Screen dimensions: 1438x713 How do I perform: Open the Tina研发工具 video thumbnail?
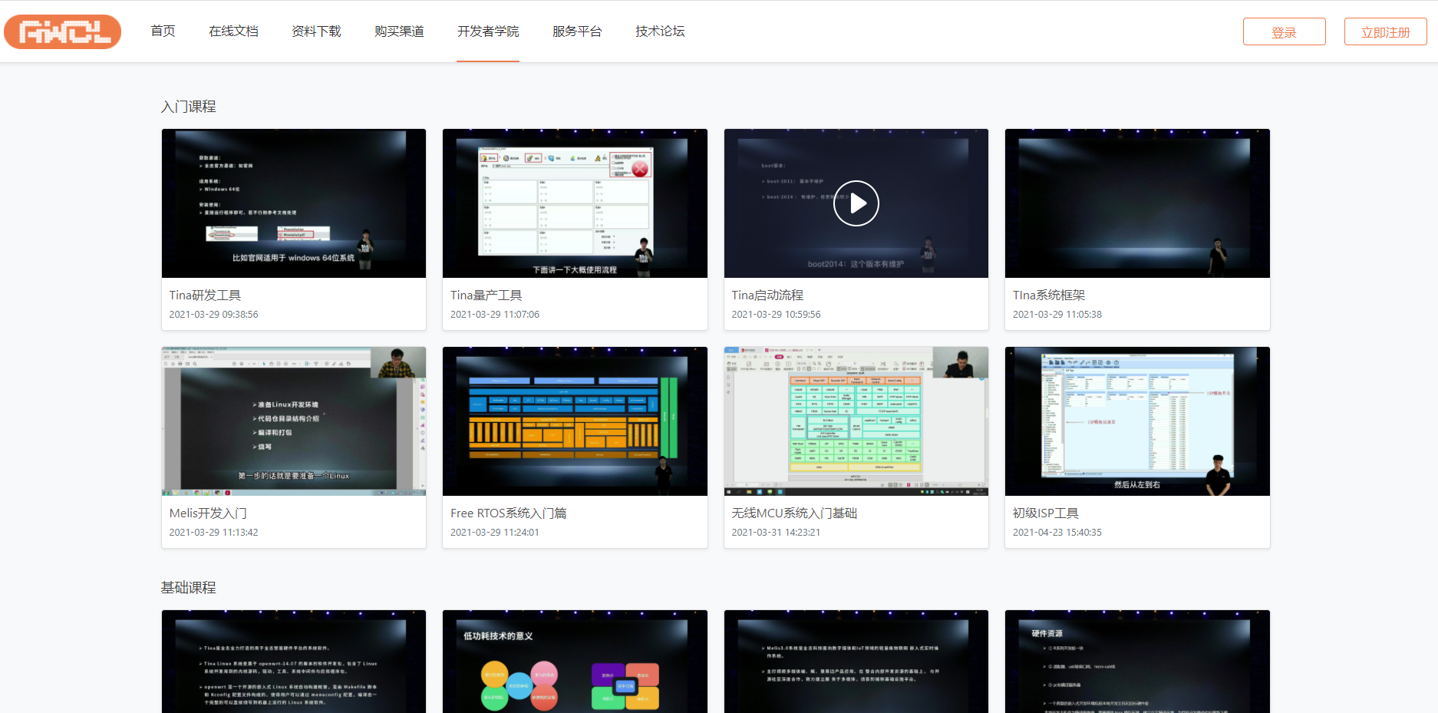tap(294, 203)
